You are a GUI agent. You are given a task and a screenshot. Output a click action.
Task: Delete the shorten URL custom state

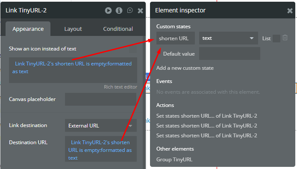tap(285, 38)
